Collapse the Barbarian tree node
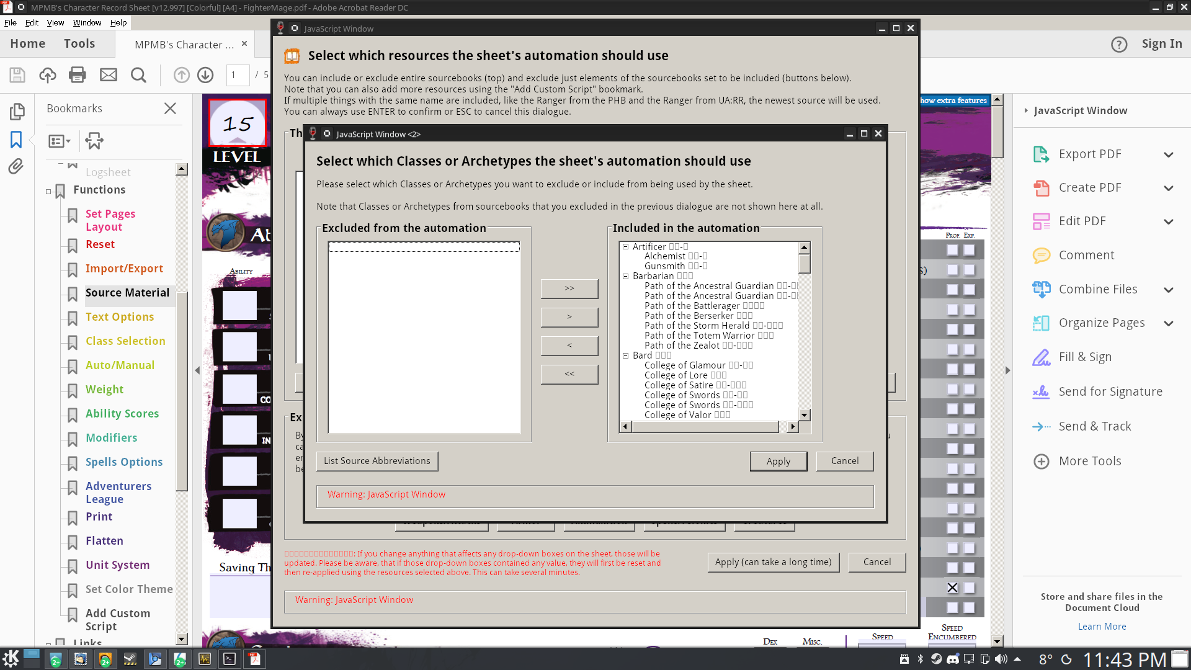The image size is (1191, 670). 626,276
